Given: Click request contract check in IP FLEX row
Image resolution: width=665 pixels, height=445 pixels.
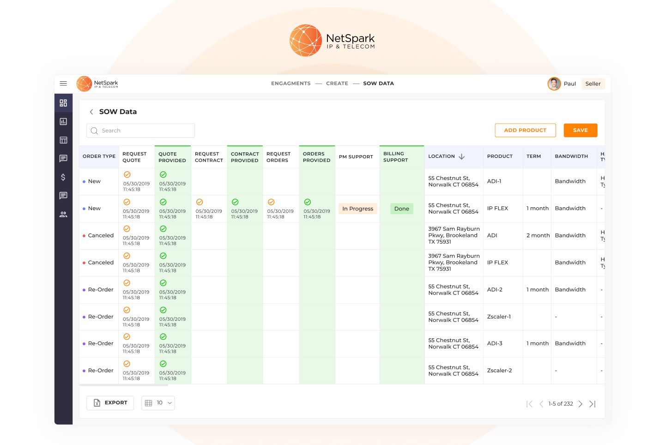Looking at the screenshot, I should (199, 202).
